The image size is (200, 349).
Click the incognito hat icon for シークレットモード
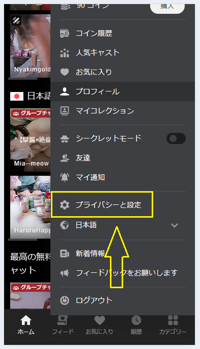[65, 138]
